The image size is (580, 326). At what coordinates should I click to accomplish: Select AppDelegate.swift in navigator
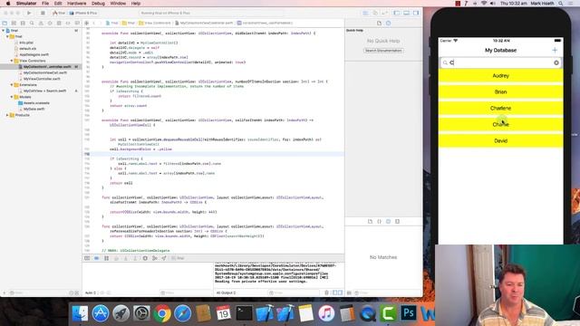[x=34, y=54]
